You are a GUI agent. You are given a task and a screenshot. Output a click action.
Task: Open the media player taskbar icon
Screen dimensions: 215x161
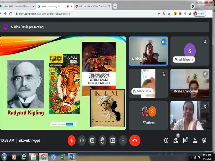pos(14,157)
